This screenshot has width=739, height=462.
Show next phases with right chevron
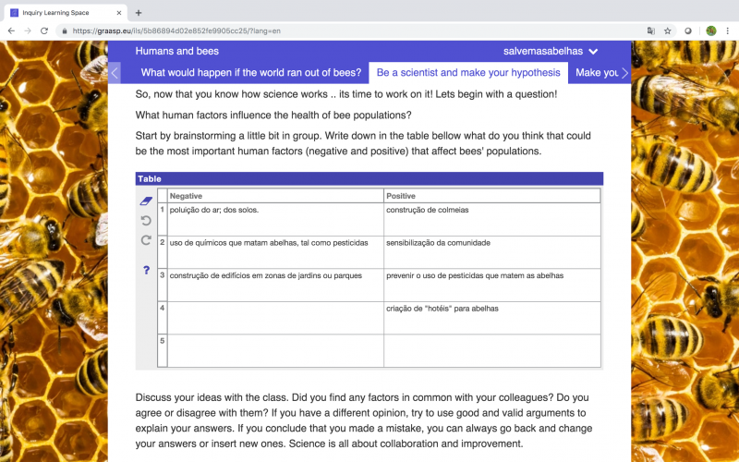coord(625,73)
